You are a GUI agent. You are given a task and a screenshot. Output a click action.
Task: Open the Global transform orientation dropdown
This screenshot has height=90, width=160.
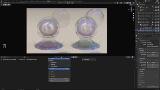pos(61,3)
